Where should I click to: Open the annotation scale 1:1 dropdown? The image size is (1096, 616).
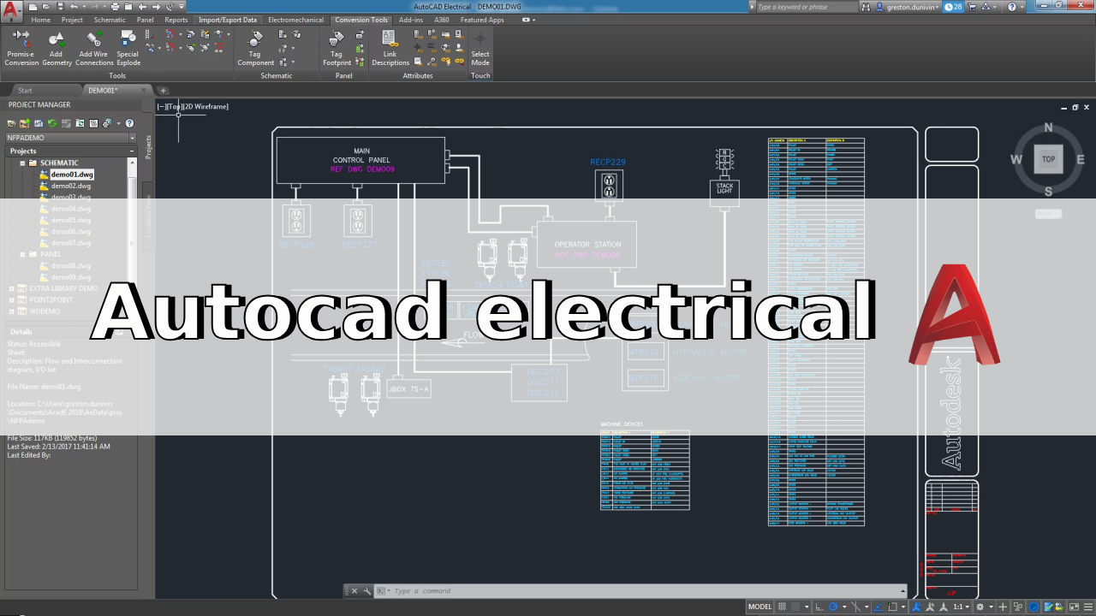point(962,607)
